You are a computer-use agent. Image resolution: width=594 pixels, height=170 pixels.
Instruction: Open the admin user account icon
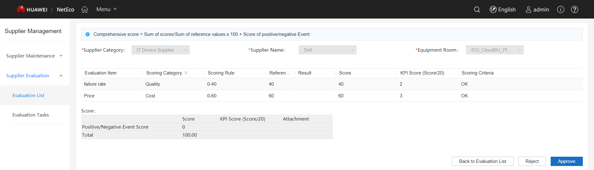[x=528, y=10]
